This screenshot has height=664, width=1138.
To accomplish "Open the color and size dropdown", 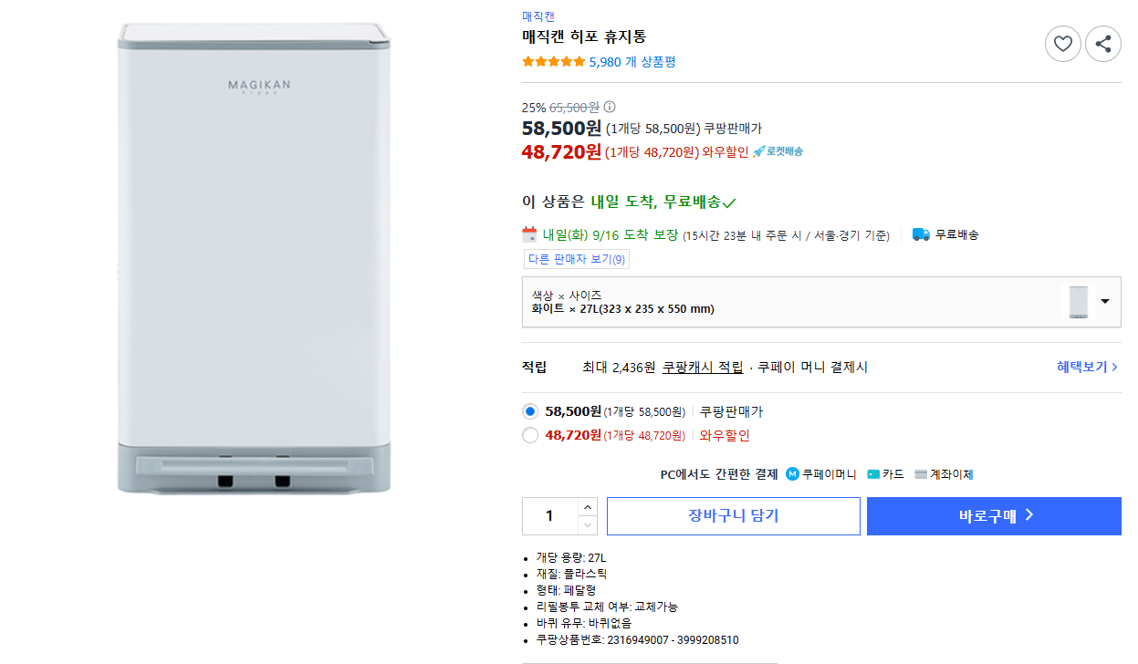I will (1104, 302).
